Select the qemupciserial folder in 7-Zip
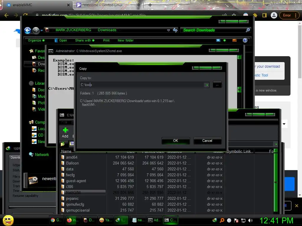The image size is (302, 226). 78,210
